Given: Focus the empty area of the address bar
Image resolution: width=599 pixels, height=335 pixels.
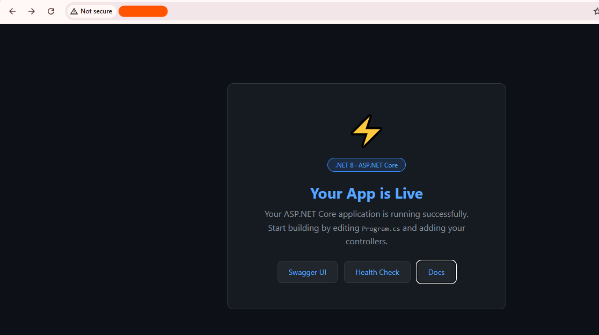Looking at the screenshot, I should pyautogui.click(x=378, y=11).
